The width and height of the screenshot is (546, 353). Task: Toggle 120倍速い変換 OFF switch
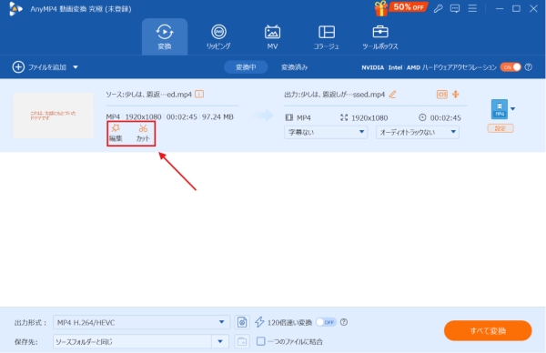326,322
